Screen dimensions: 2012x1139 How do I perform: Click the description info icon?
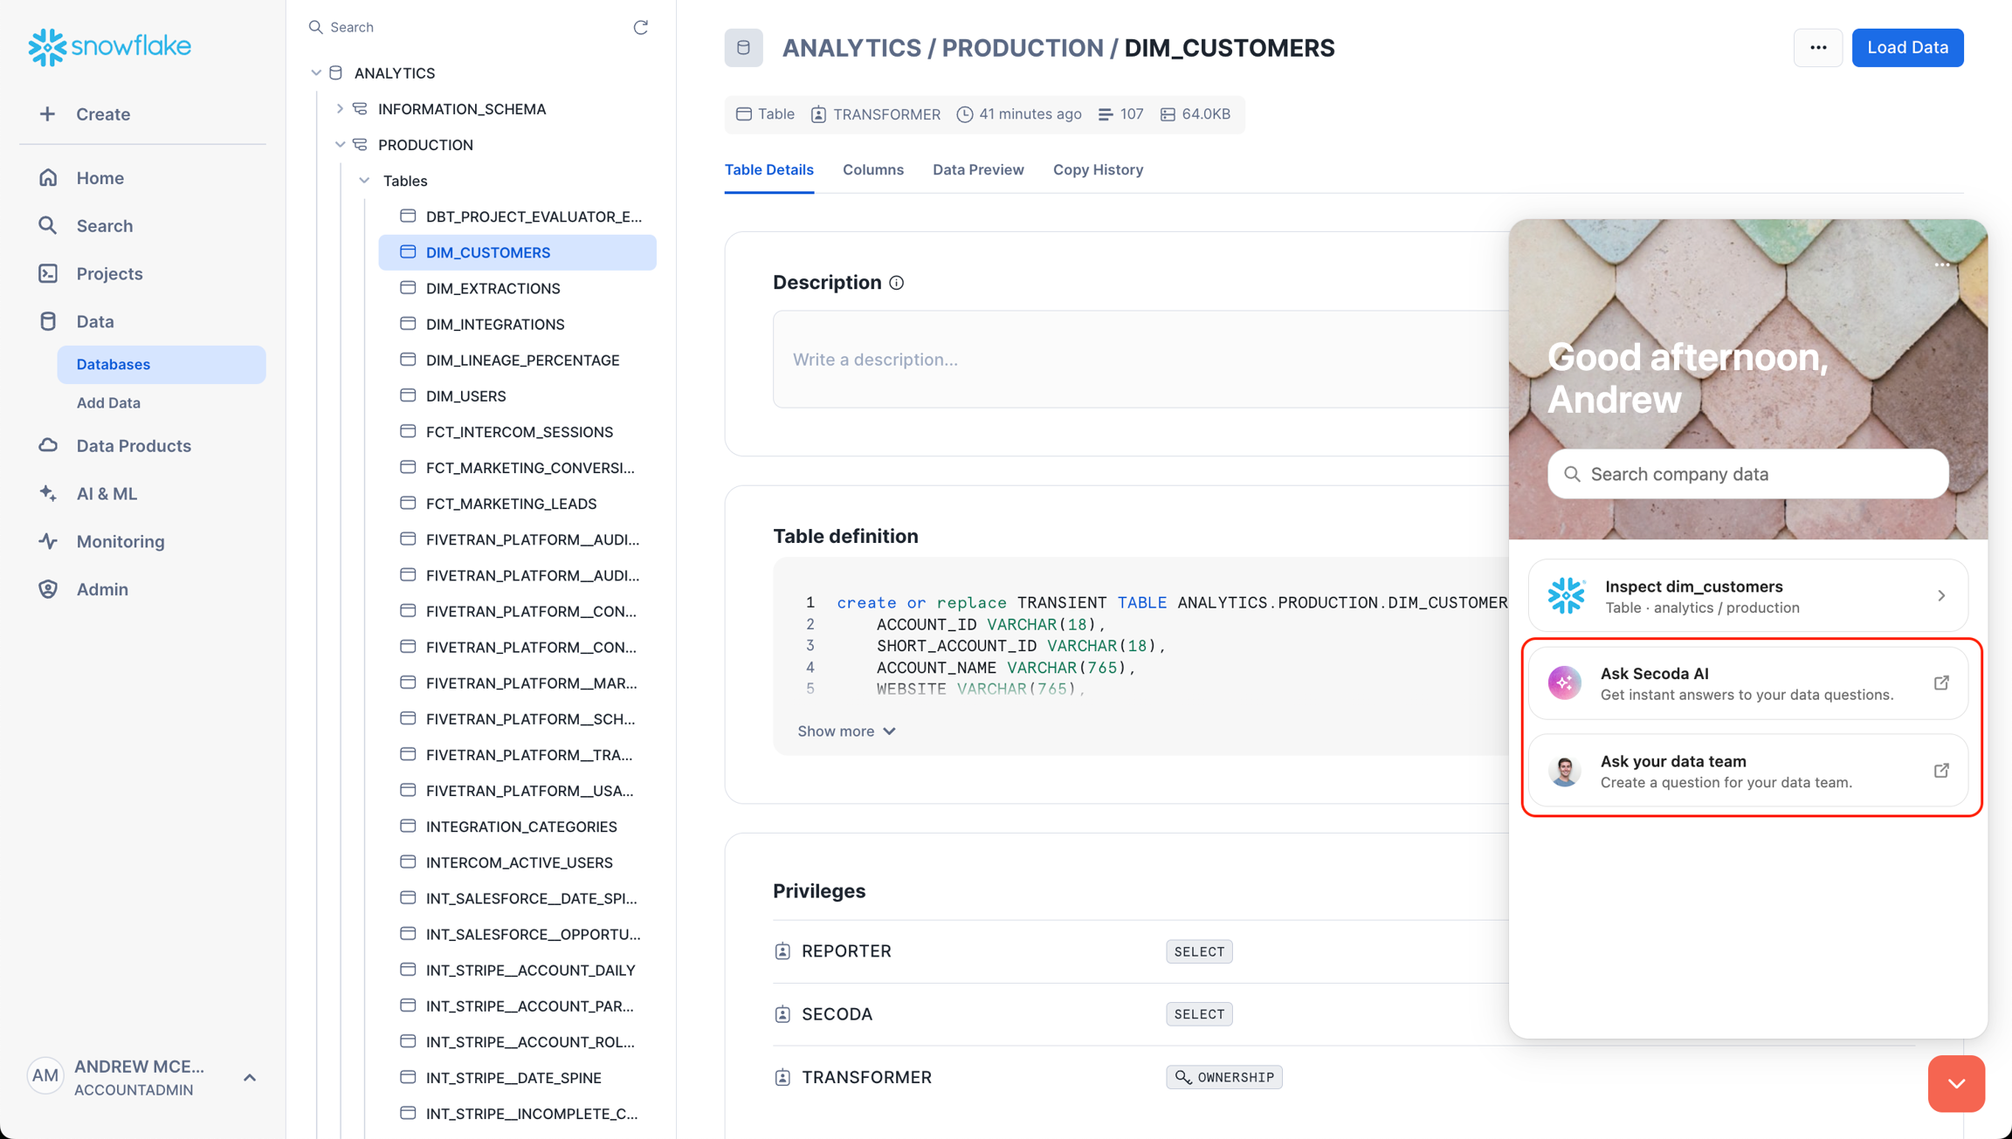(x=896, y=283)
